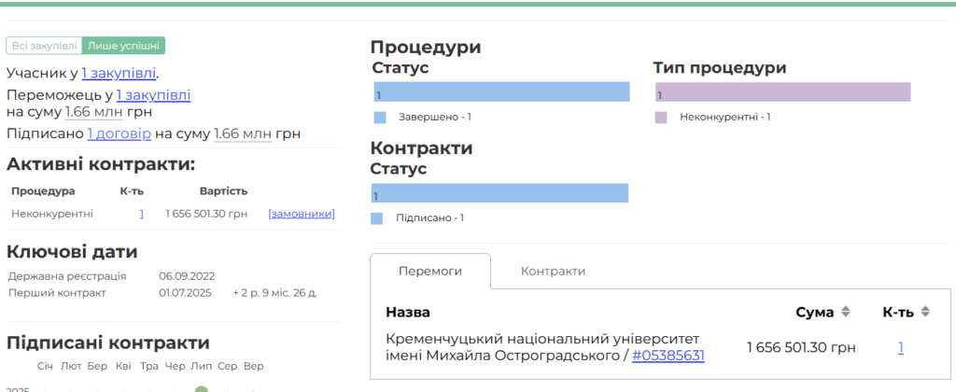
Task: Select the Лише успішні filter
Action: 123,46
